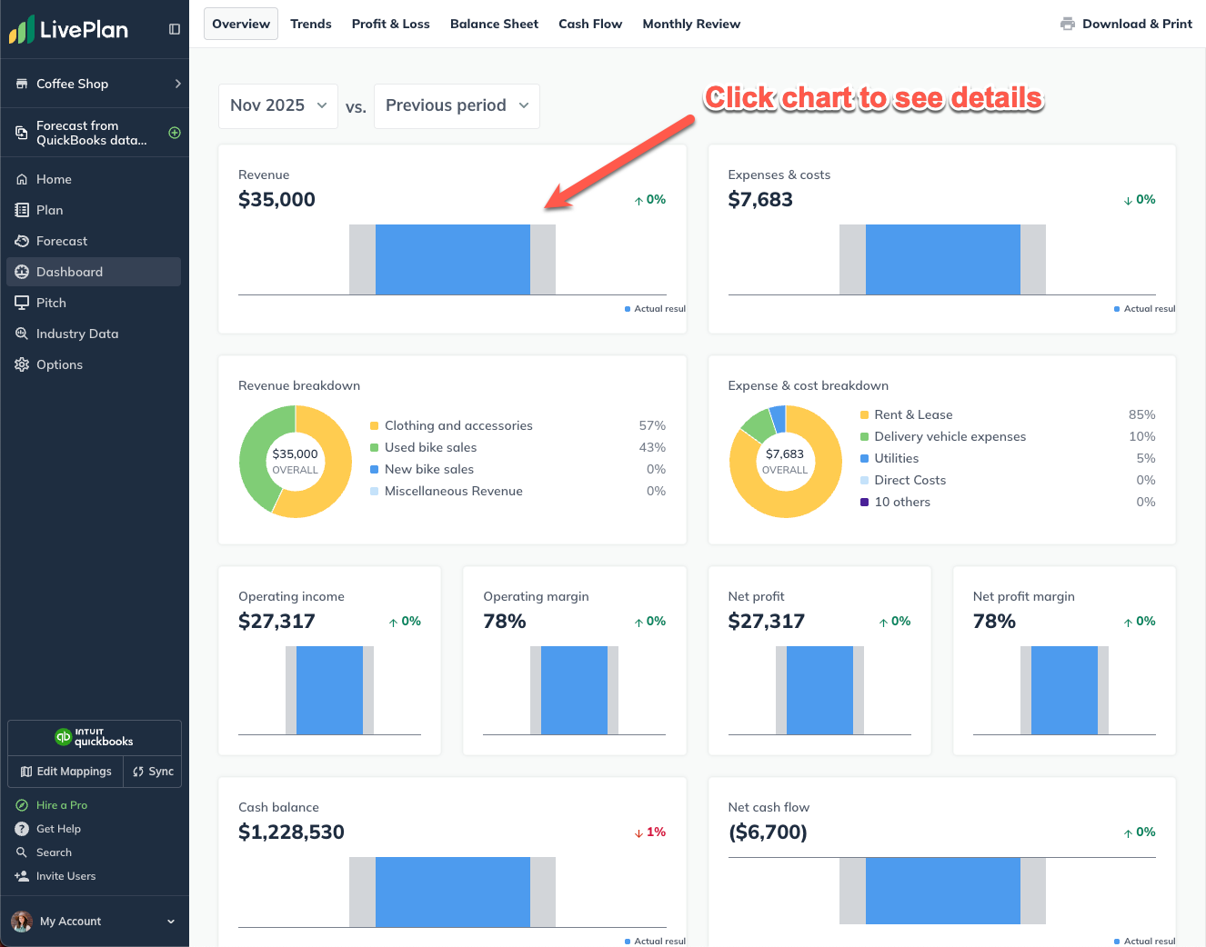This screenshot has height=947, width=1206.
Task: Open Options via the gear icon
Action: pyautogui.click(x=20, y=364)
